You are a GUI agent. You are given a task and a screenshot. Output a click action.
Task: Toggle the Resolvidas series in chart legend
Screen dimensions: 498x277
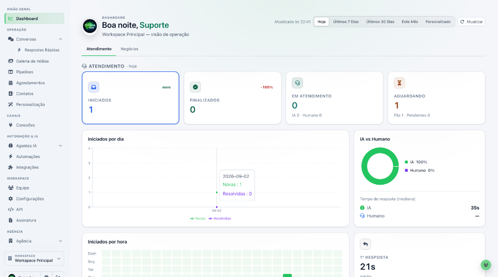click(220, 218)
